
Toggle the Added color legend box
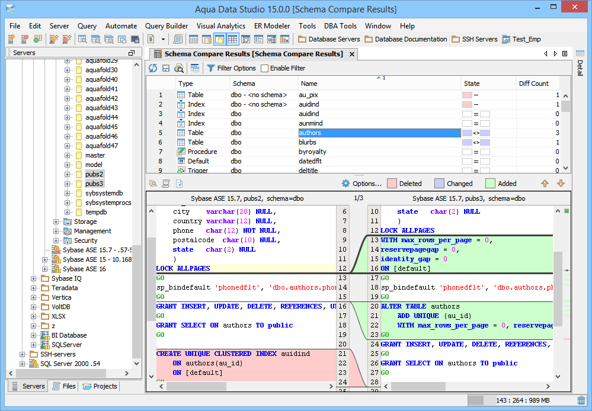click(x=490, y=184)
